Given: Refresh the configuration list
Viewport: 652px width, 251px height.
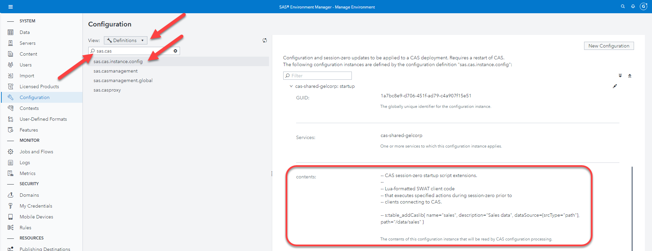Looking at the screenshot, I should (x=265, y=40).
